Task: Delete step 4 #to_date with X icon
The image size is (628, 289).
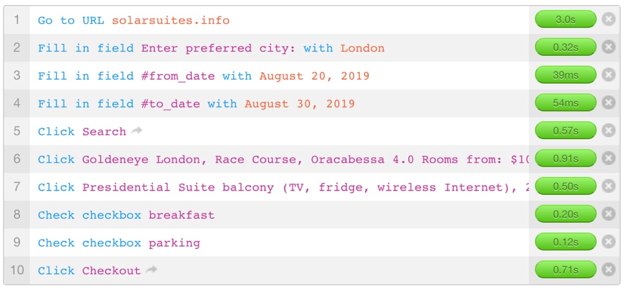Action: pyautogui.click(x=609, y=103)
